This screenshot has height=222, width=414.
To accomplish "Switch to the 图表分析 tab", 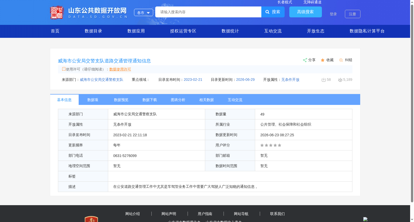I will tap(178, 100).
